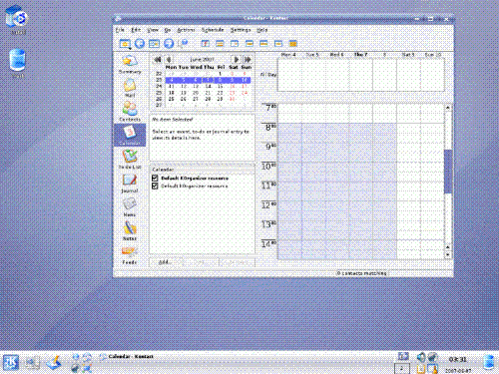Select June 28 in the mini calendar

pos(208,99)
